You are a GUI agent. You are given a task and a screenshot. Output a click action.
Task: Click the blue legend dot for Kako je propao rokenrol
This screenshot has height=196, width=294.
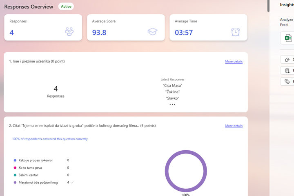tap(15, 160)
